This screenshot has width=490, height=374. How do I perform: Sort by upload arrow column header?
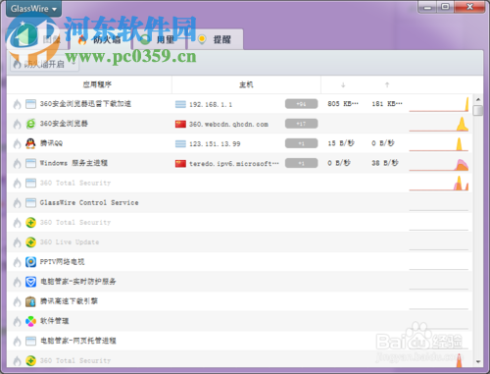[x=387, y=85]
